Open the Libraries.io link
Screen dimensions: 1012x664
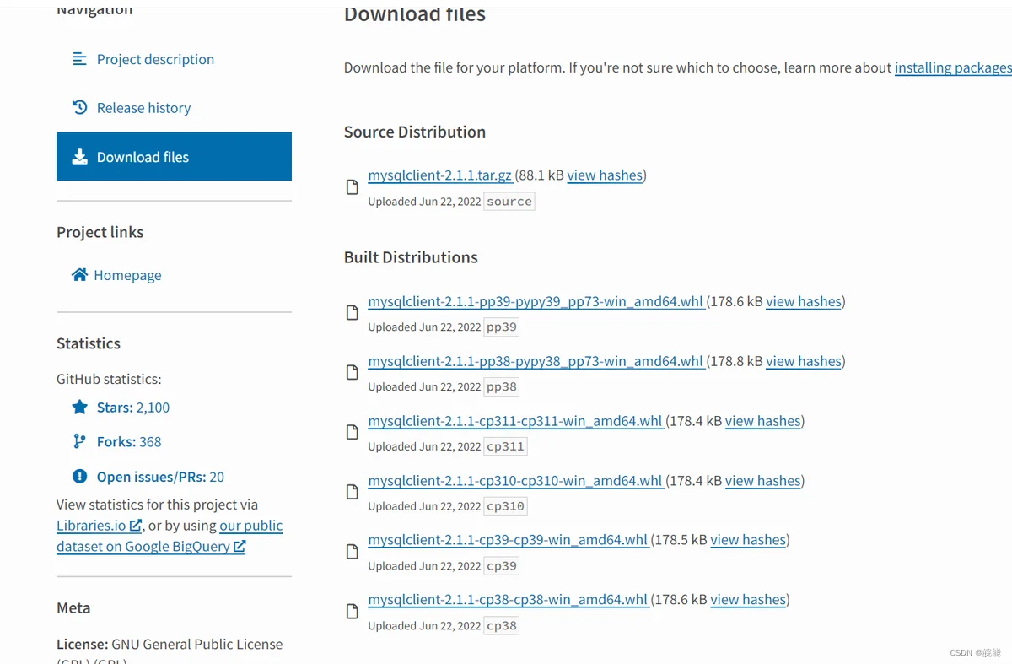99,526
